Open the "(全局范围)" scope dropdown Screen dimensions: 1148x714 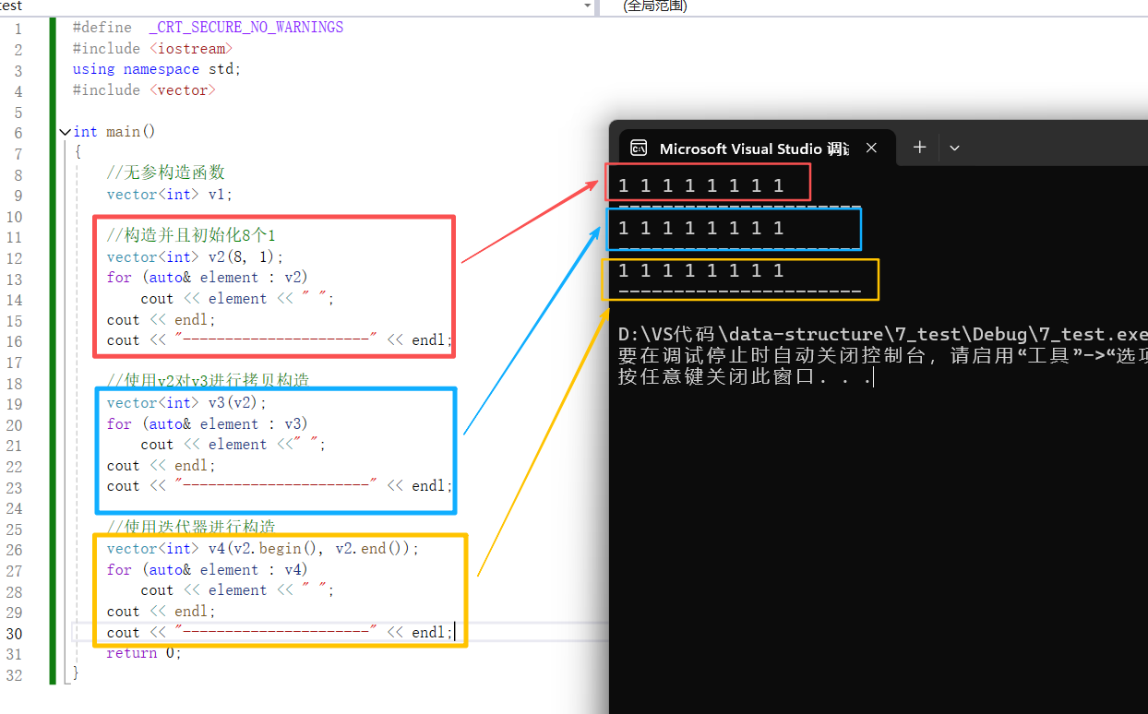pos(738,6)
